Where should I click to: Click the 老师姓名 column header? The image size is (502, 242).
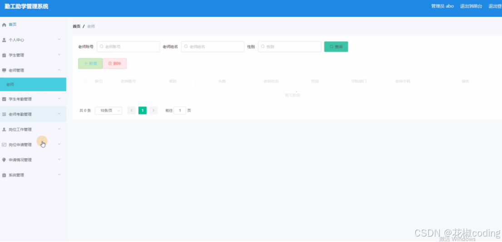(271, 81)
